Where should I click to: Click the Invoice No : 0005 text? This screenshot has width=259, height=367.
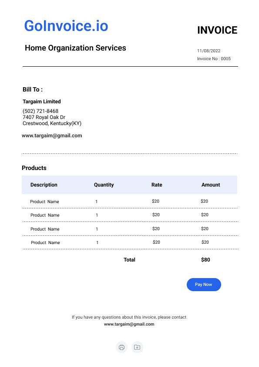point(214,58)
